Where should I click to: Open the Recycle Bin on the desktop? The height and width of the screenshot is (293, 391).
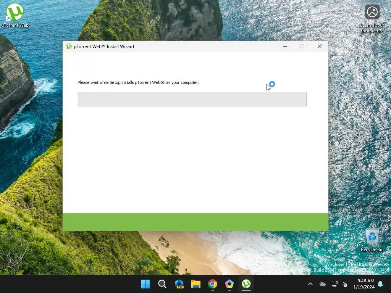click(x=372, y=240)
